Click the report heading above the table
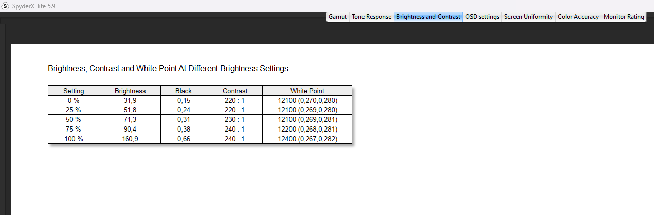 click(x=168, y=68)
